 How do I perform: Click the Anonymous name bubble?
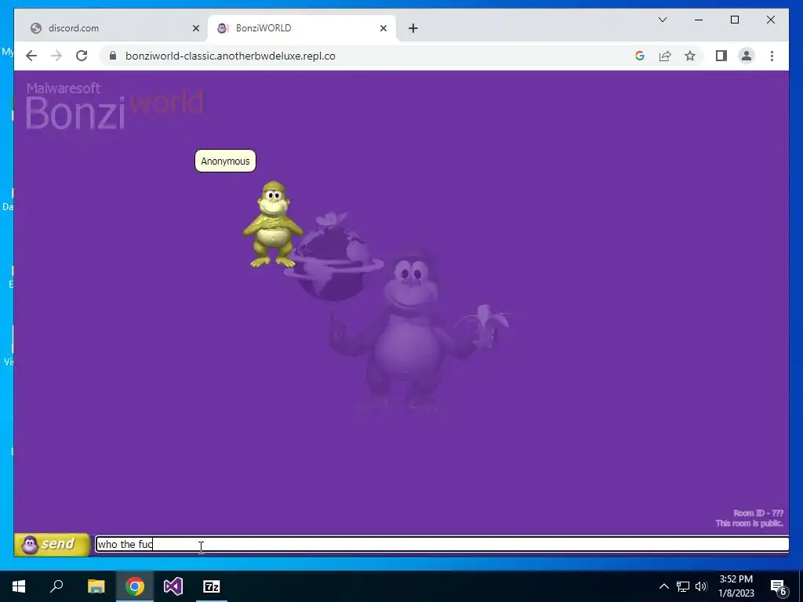225,161
